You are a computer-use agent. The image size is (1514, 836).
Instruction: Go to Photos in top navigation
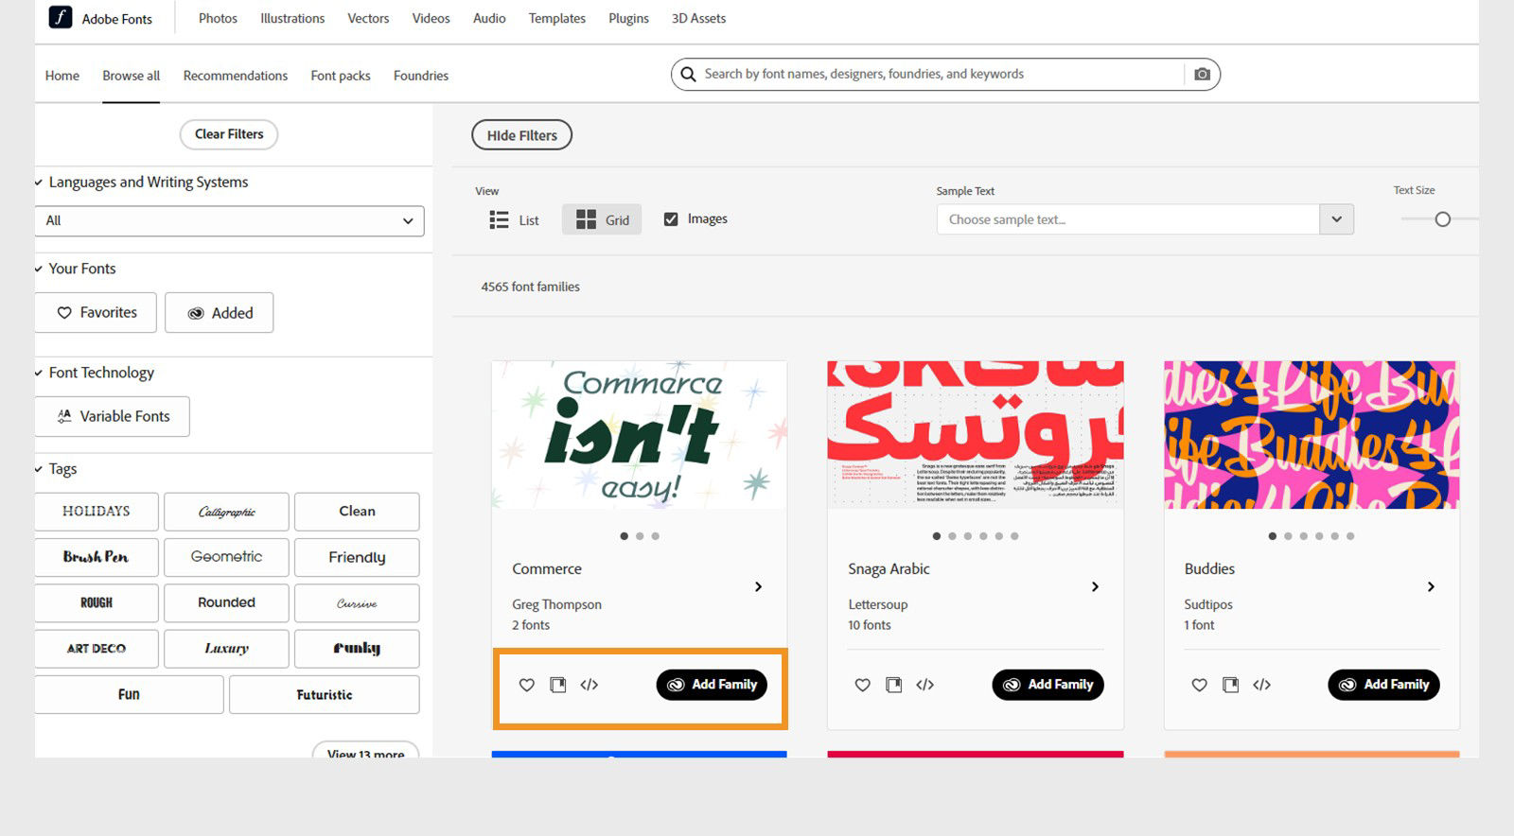pos(218,18)
